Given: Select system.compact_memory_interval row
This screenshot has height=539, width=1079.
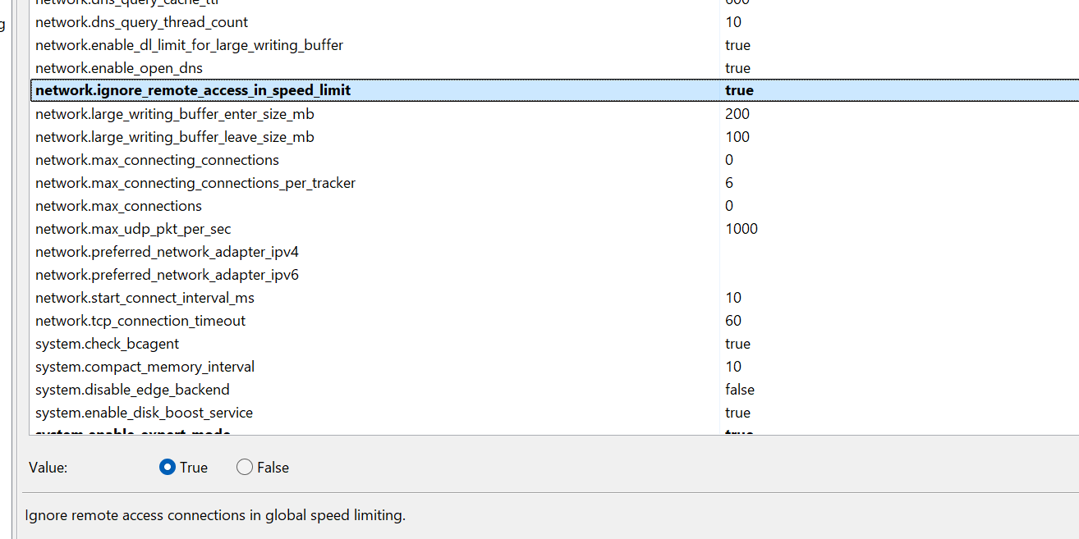Looking at the screenshot, I should (554, 367).
